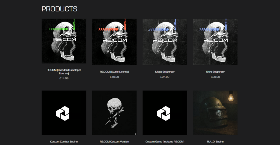Click the RE:COM Custom Version skull artwork
The height and width of the screenshot is (145, 280).
click(x=114, y=113)
